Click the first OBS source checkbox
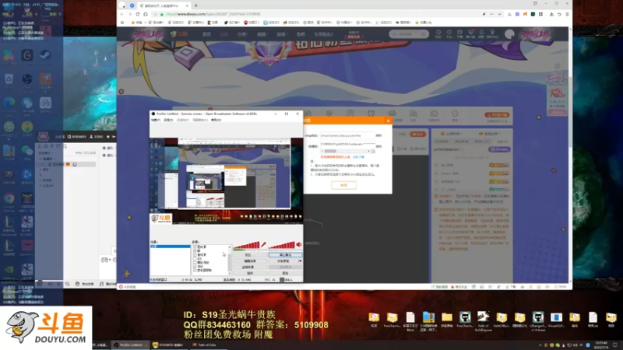The height and width of the screenshot is (350, 623). [195, 247]
